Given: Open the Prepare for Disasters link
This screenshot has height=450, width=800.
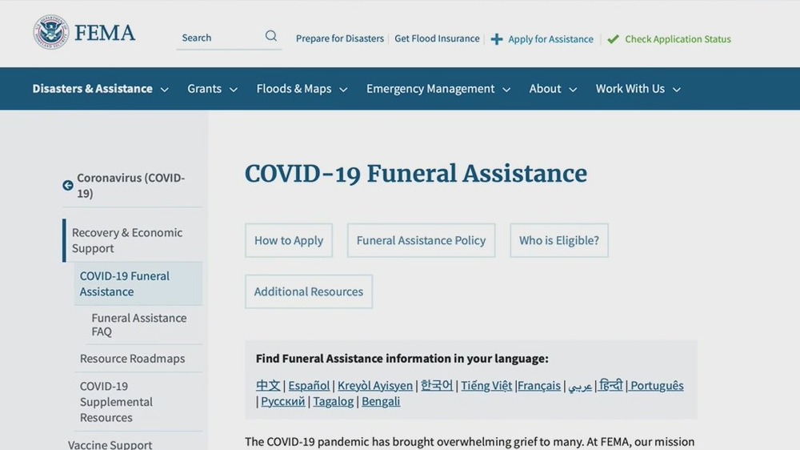Looking at the screenshot, I should [x=340, y=38].
